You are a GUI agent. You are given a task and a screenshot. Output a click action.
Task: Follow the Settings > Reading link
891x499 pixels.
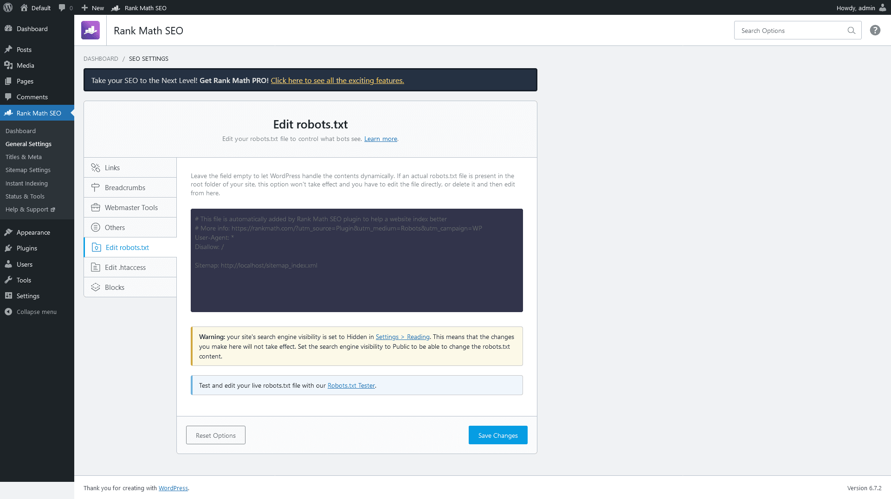[x=402, y=337]
